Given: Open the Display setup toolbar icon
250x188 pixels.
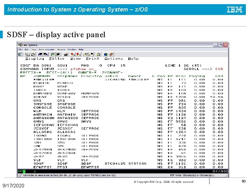Looking at the screenshot, I should click(53, 54).
